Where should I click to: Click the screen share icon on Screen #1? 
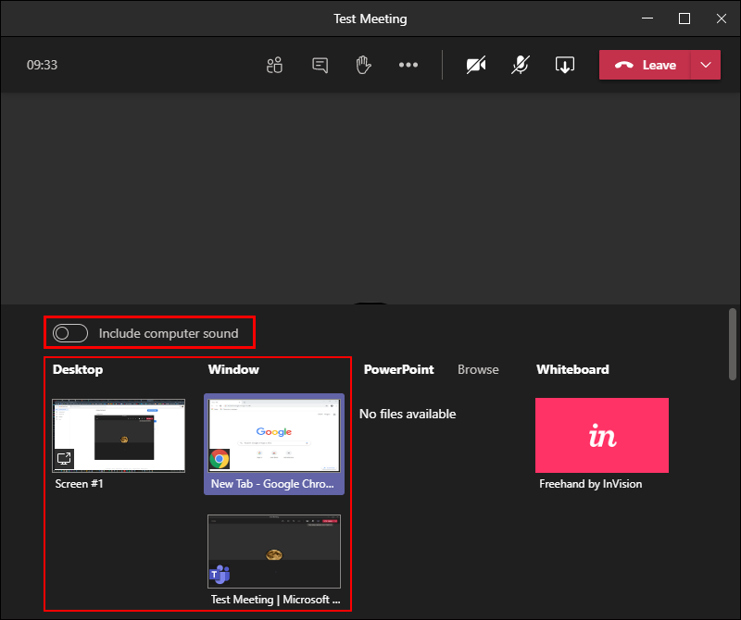64,458
